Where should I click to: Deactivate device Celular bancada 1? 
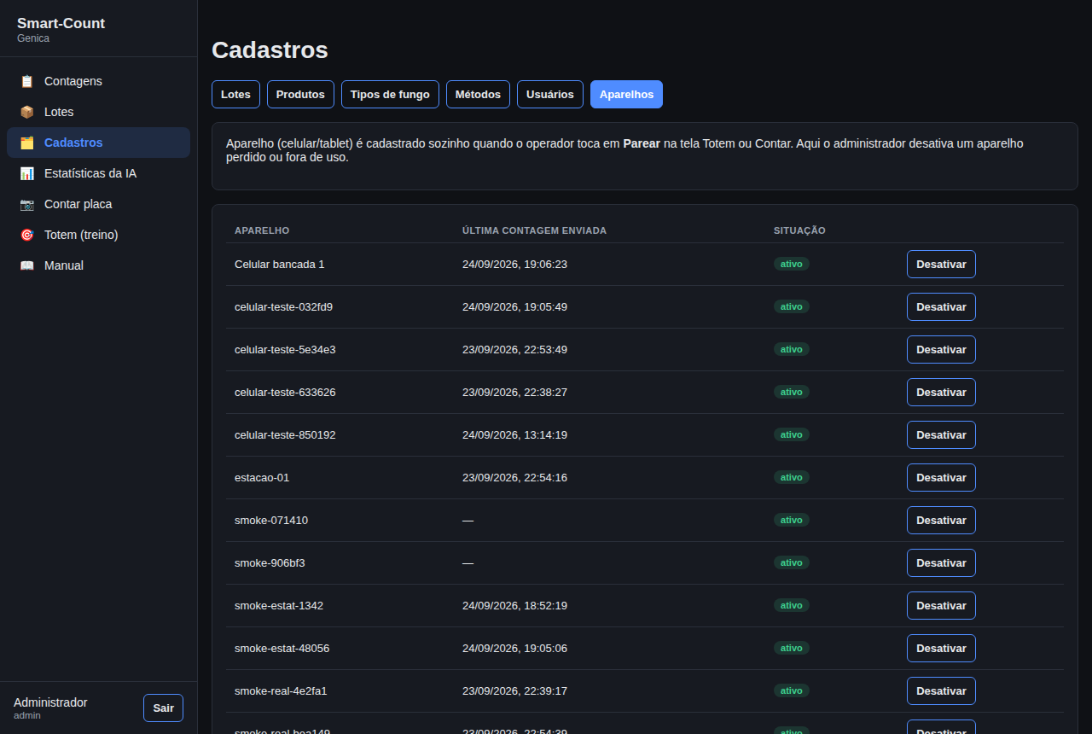(x=941, y=265)
